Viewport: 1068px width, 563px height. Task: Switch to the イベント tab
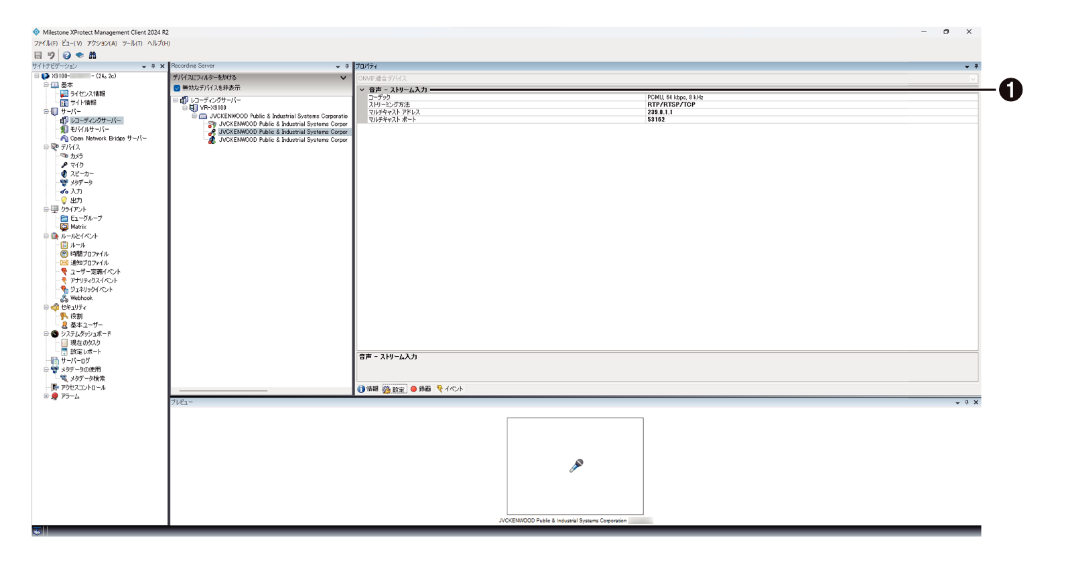tap(450, 389)
